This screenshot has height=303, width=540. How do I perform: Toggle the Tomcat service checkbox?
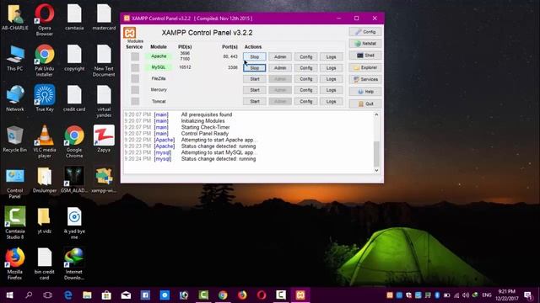tap(135, 101)
